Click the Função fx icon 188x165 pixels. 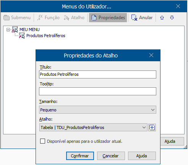40,18
